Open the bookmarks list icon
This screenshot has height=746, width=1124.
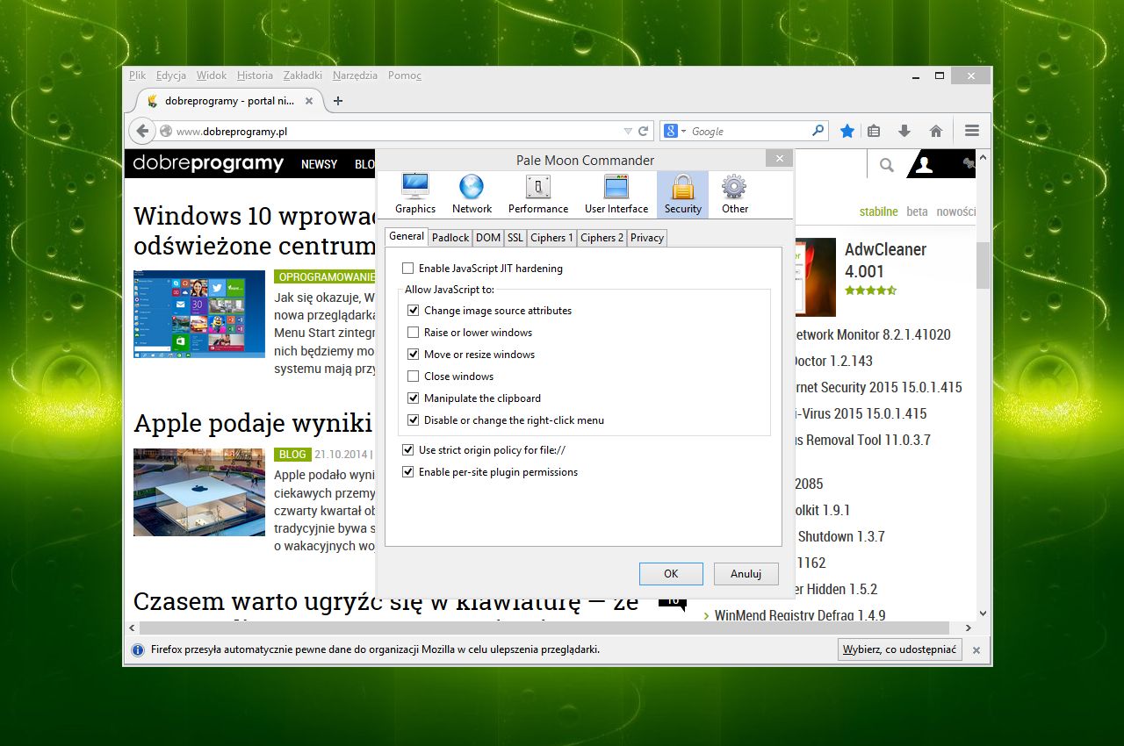pyautogui.click(x=873, y=131)
